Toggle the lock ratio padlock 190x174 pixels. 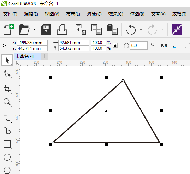pos(115,46)
